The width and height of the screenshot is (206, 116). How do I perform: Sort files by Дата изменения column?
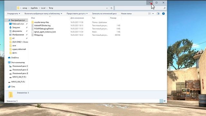pos(77,18)
